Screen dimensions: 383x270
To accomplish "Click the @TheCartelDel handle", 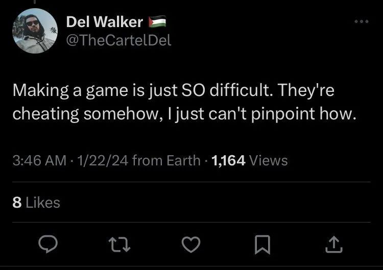I will coord(118,41).
